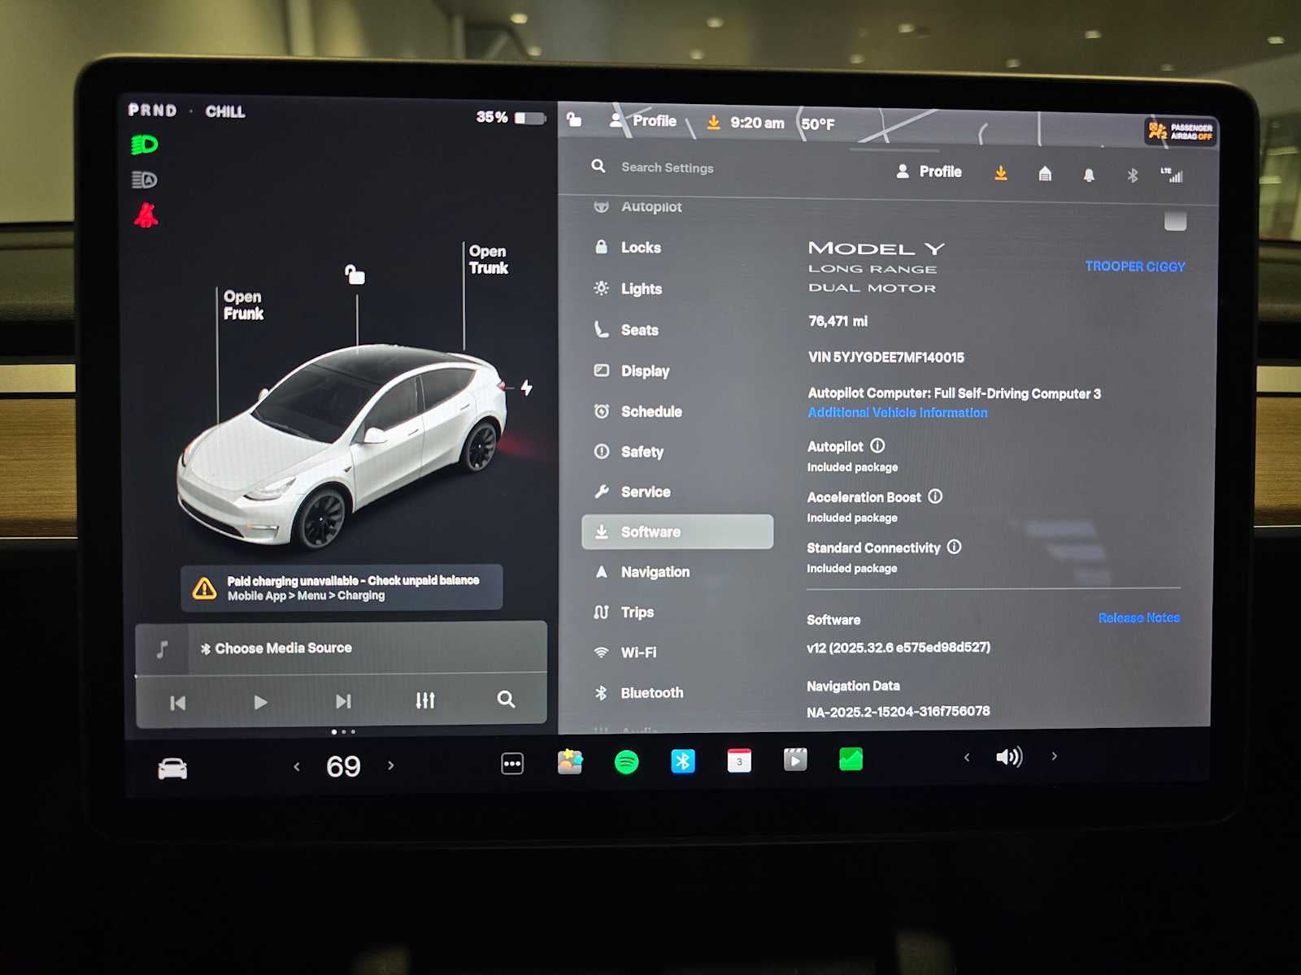Image resolution: width=1301 pixels, height=975 pixels.
Task: Open Spotify from the dock
Action: (x=626, y=762)
